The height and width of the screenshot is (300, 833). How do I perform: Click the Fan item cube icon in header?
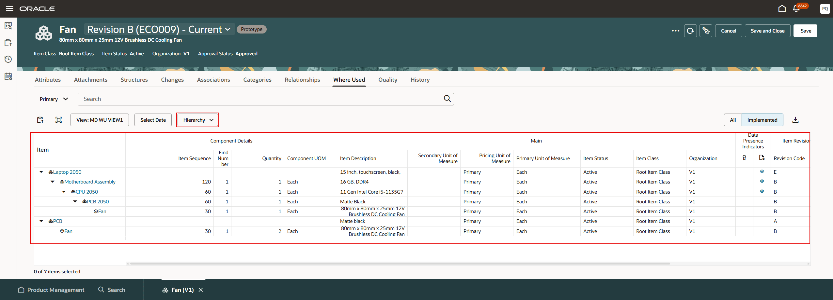point(43,33)
